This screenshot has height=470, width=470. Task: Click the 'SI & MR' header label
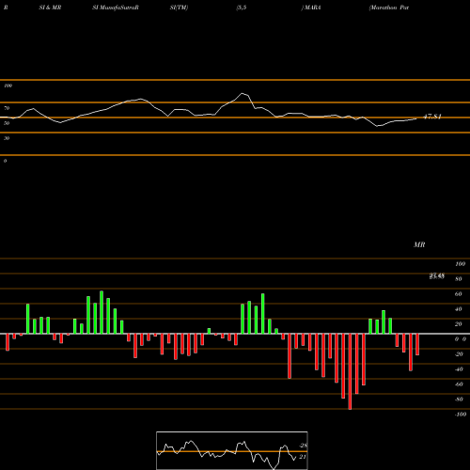pyautogui.click(x=50, y=8)
